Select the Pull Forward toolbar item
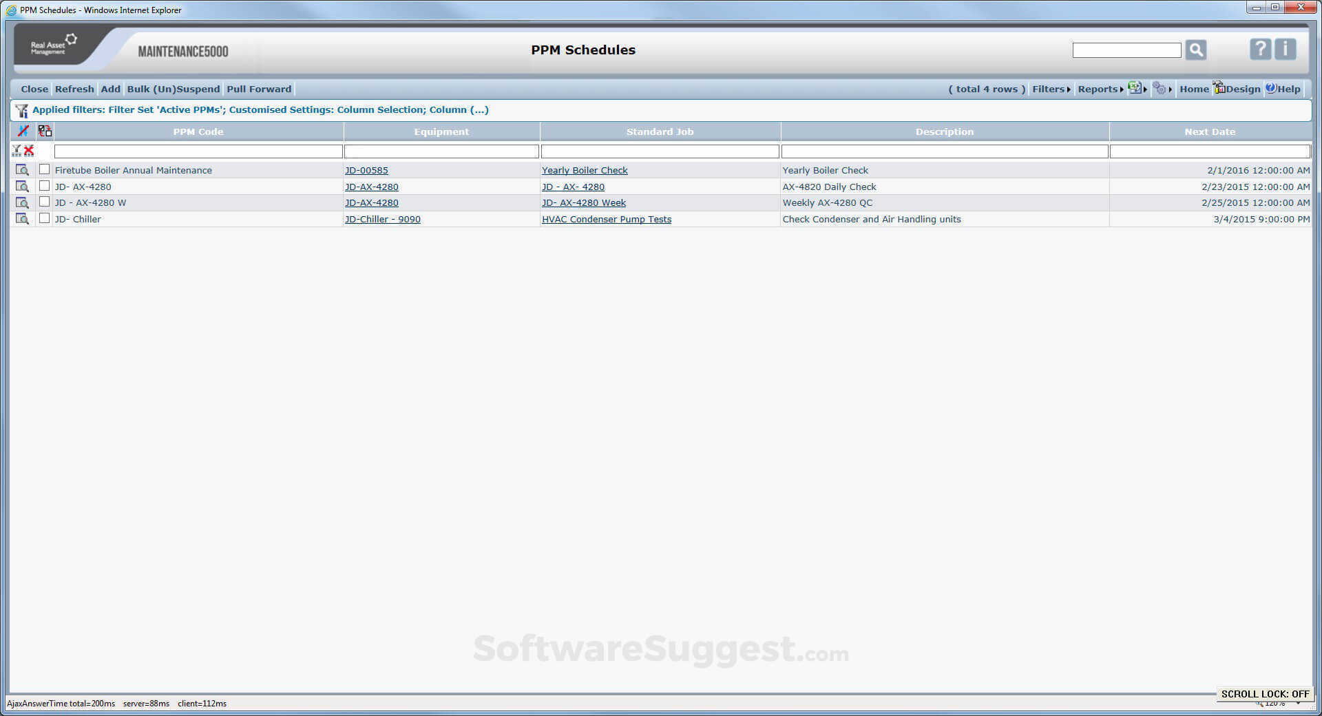This screenshot has height=716, width=1322. click(259, 89)
